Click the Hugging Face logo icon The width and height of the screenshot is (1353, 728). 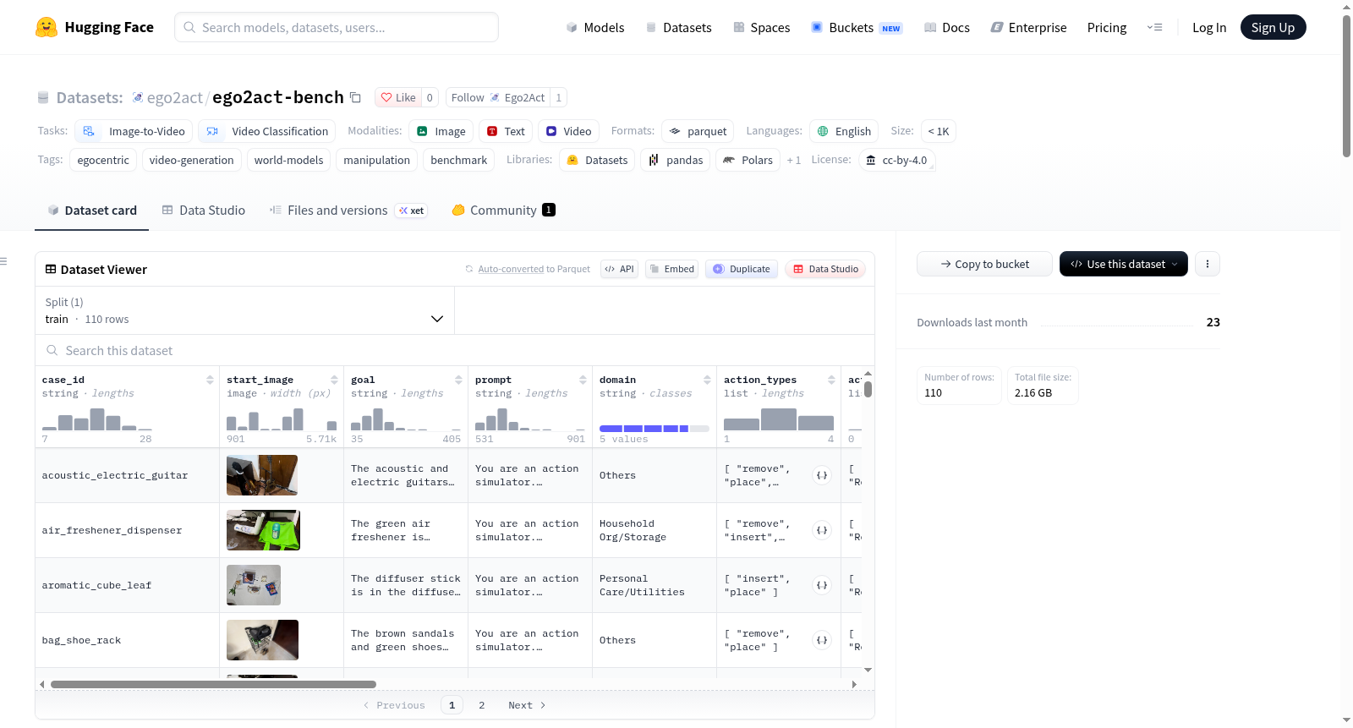47,27
